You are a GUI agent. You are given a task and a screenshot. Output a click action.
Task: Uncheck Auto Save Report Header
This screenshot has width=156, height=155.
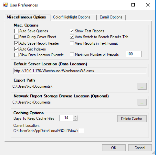(x=16, y=43)
